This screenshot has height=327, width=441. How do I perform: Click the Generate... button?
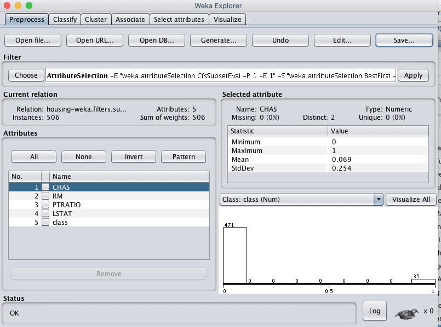[219, 40]
